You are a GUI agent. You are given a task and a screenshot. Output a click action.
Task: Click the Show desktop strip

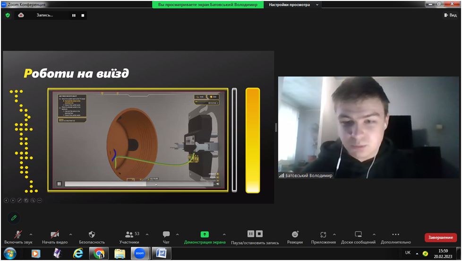(x=459, y=253)
